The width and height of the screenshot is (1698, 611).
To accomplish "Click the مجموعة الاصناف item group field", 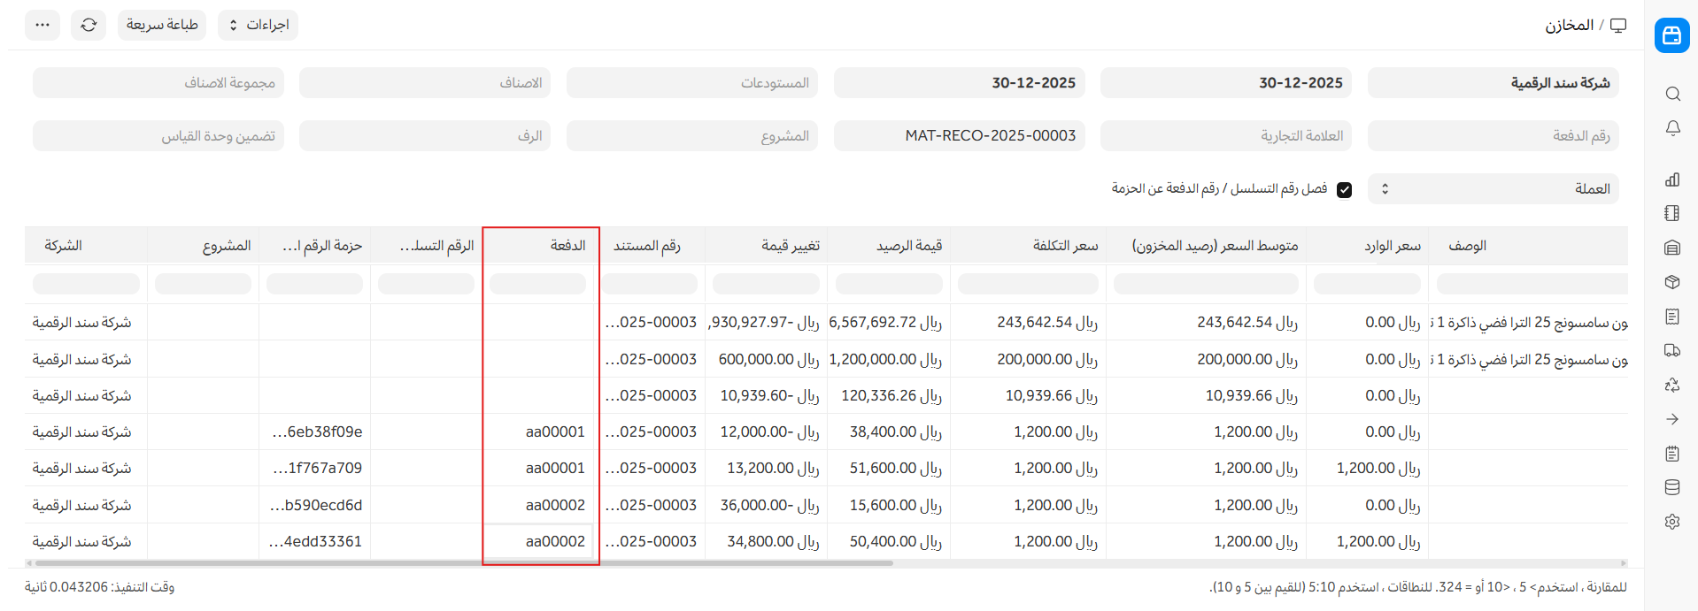I will pos(158,83).
